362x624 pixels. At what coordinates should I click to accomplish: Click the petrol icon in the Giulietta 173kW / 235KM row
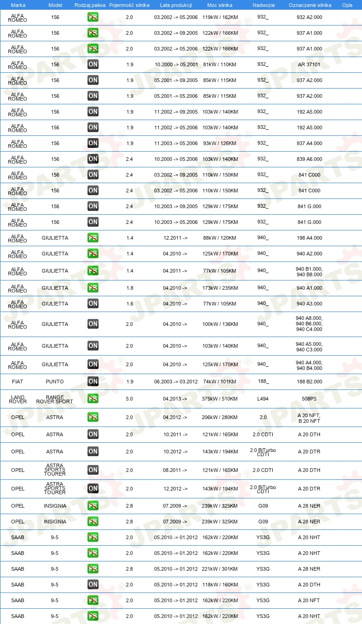pos(93,288)
